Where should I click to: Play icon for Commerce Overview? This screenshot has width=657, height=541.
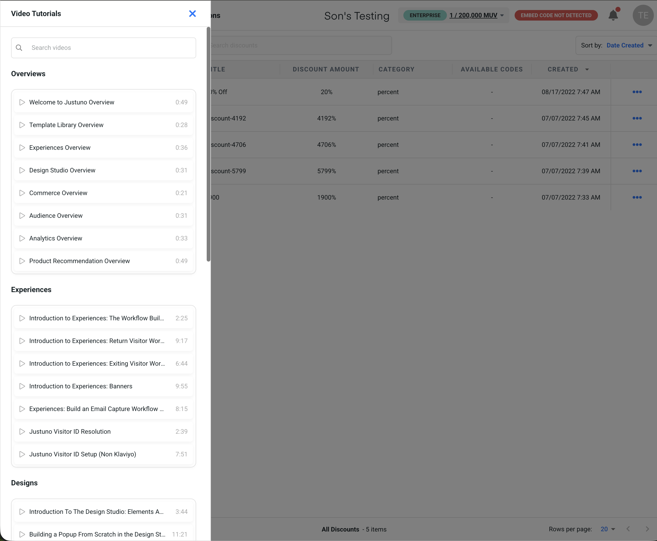click(x=22, y=193)
